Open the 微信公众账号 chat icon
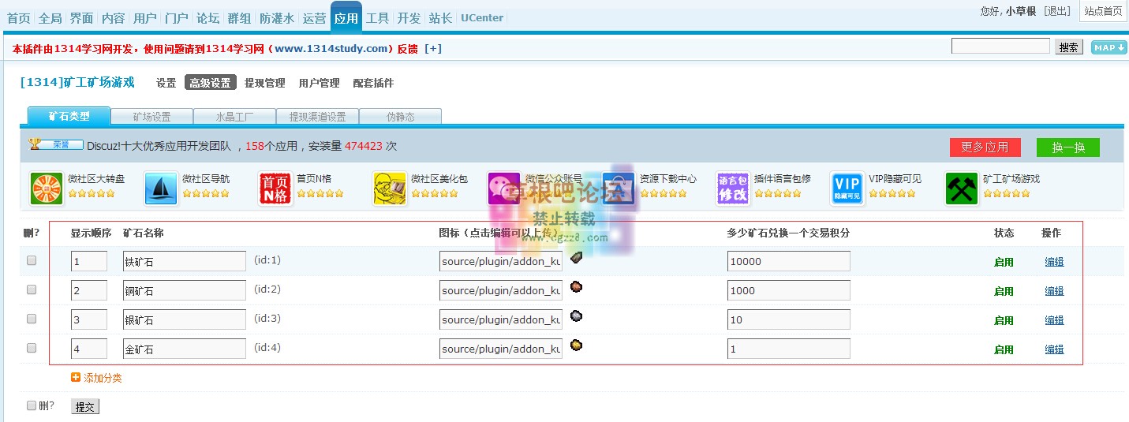Viewport: 1129px width, 422px height. pyautogui.click(x=504, y=189)
